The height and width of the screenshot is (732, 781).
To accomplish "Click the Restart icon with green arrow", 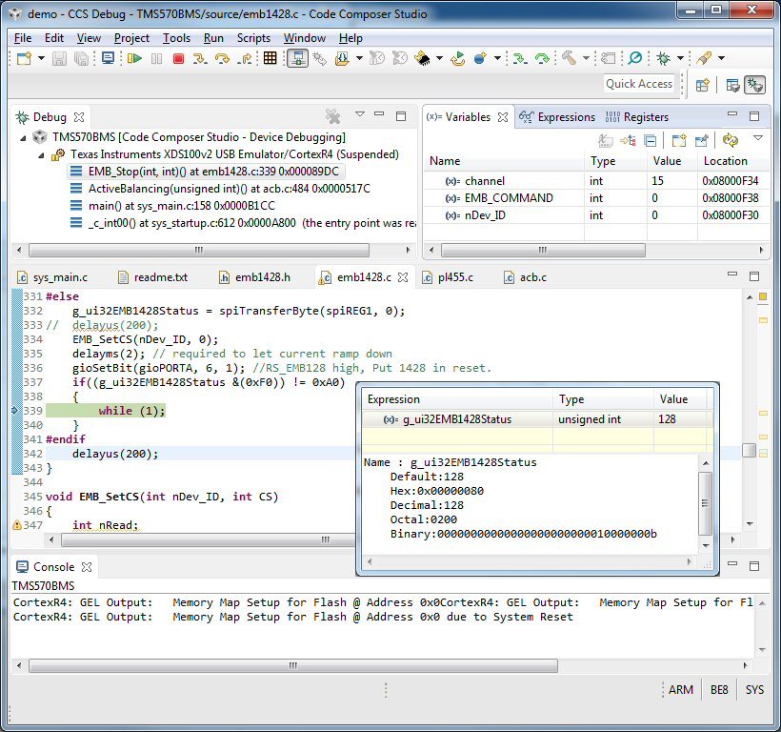I will click(458, 58).
